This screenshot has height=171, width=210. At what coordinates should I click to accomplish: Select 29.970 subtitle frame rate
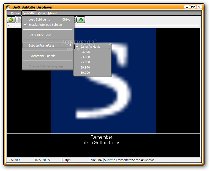[x=92, y=67]
